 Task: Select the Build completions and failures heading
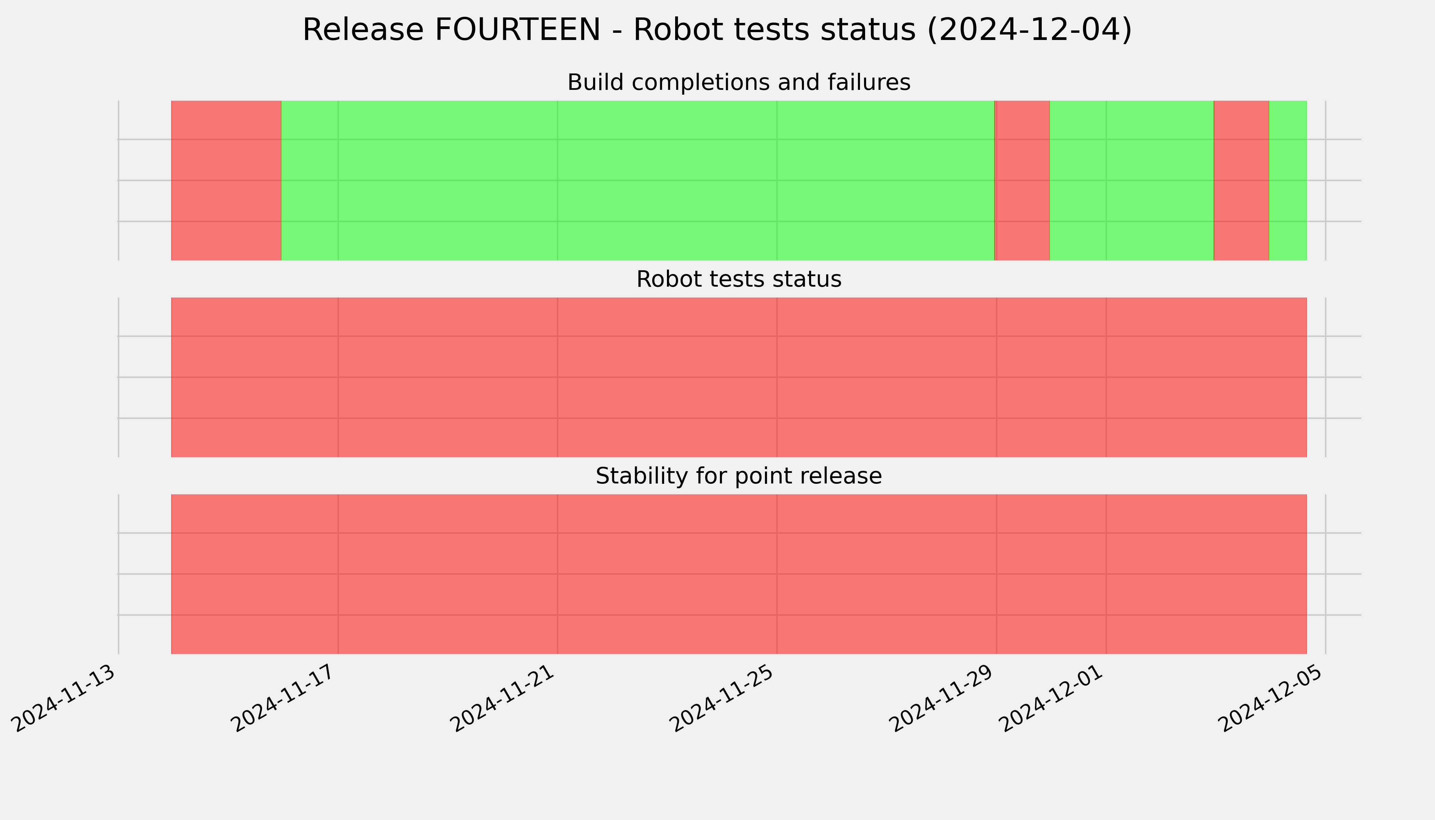pos(738,82)
